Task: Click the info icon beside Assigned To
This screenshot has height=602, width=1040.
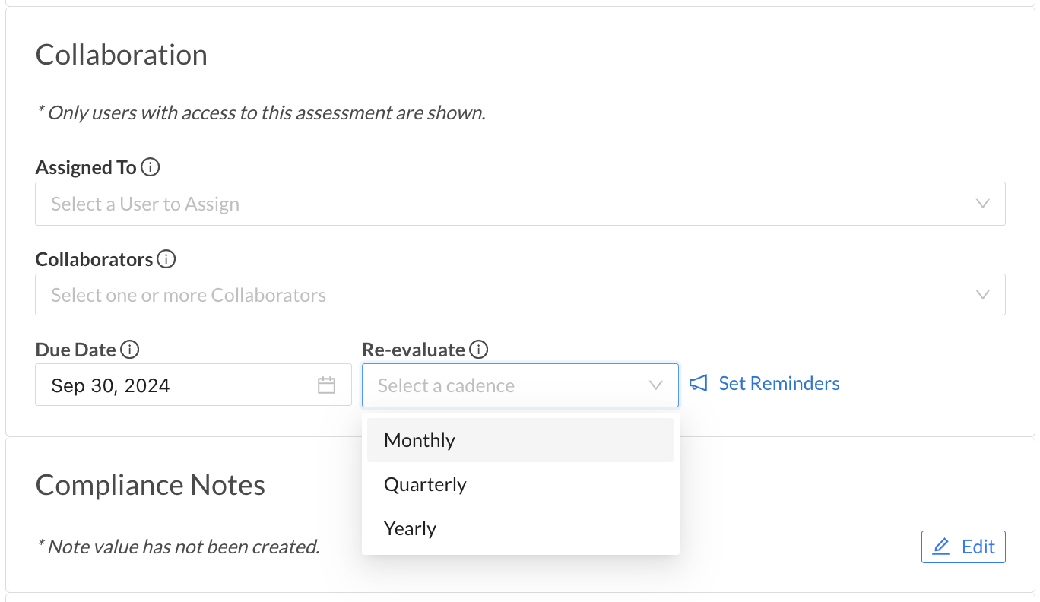Action: pos(151,167)
